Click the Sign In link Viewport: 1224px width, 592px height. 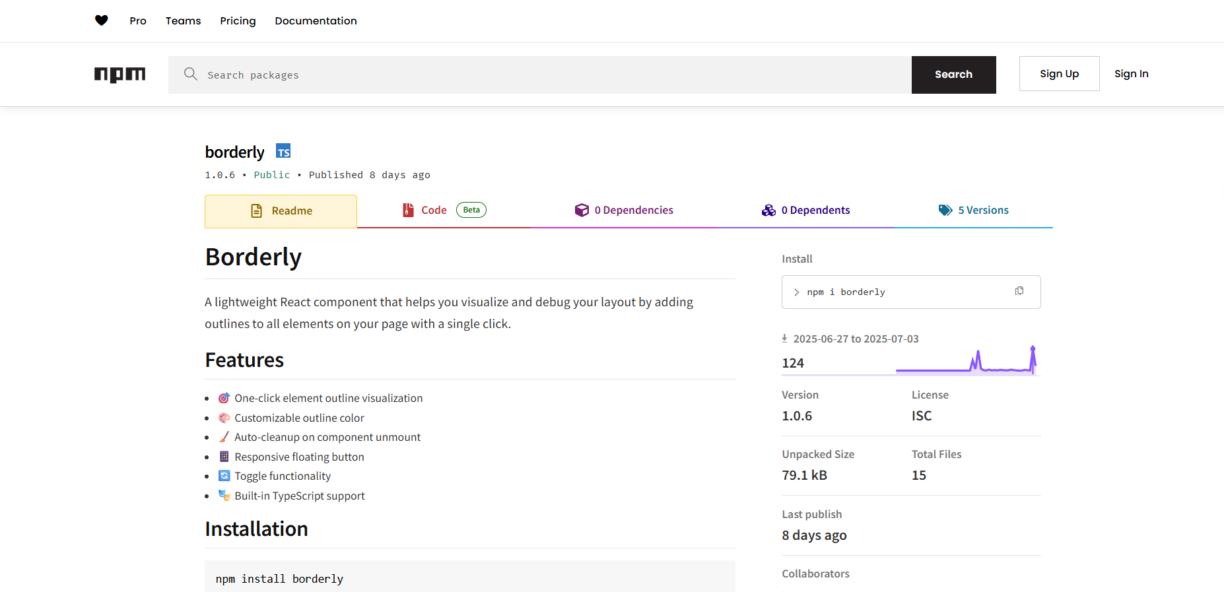[x=1131, y=74]
